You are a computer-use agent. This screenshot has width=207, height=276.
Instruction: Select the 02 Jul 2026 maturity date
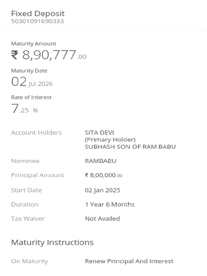[x=32, y=82]
